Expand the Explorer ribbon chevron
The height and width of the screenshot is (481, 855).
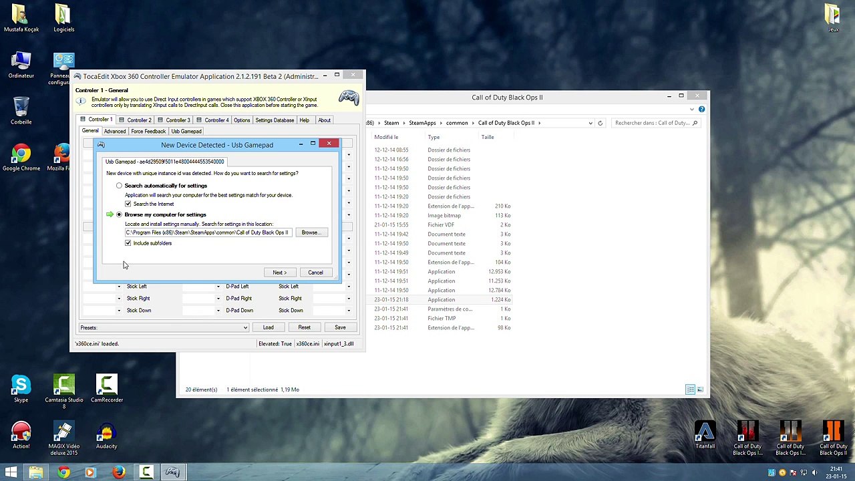click(693, 109)
